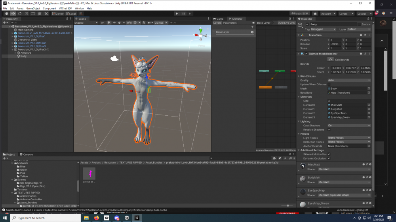Open the cloud services icon

tap(315, 13)
